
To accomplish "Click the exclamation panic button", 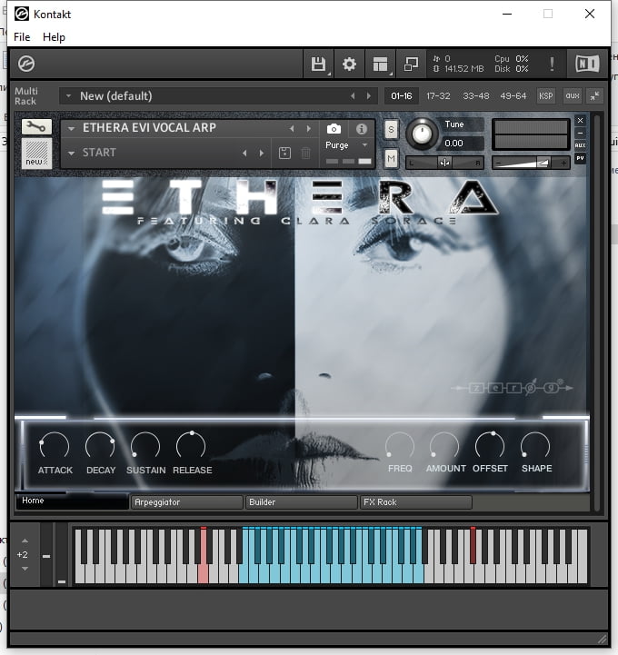I will coord(552,65).
